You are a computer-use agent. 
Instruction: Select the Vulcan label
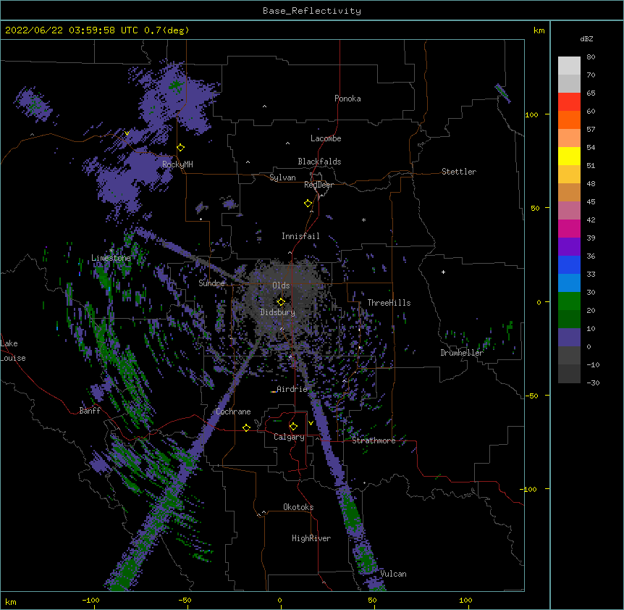pyautogui.click(x=393, y=574)
